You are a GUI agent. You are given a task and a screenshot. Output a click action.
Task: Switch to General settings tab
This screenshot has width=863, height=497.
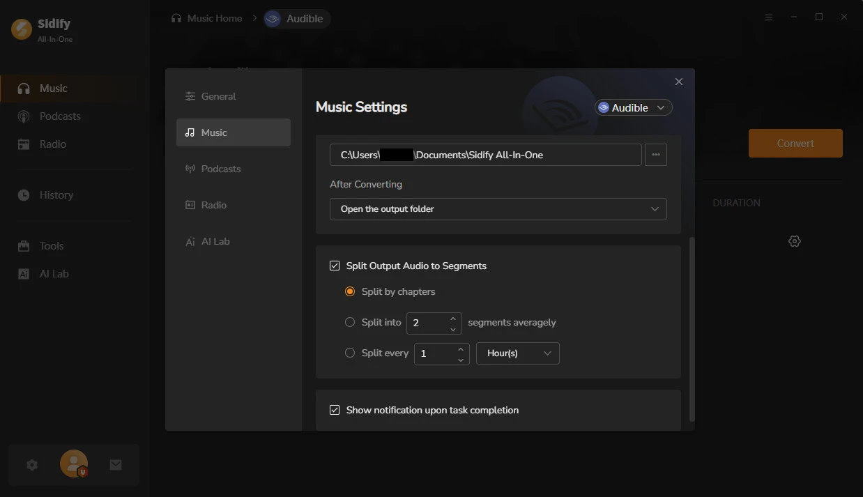point(234,96)
